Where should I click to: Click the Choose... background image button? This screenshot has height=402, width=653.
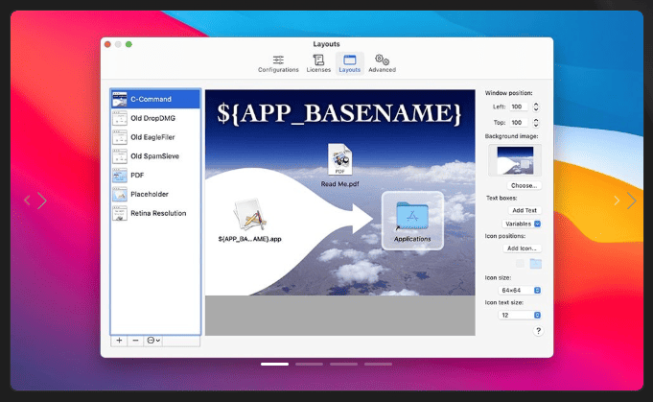coord(524,185)
